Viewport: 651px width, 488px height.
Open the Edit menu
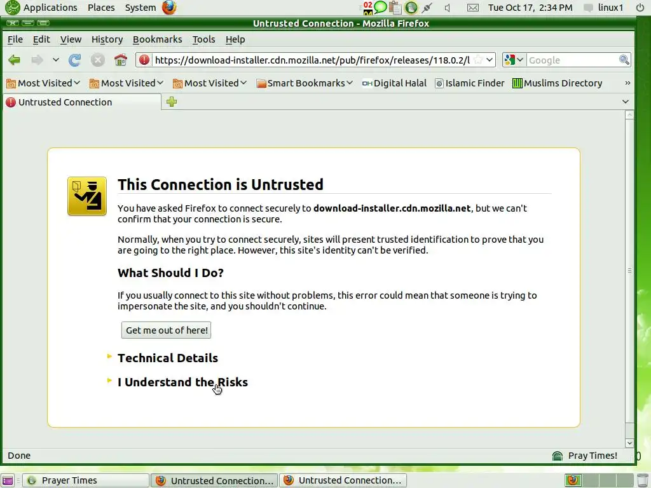pos(41,39)
